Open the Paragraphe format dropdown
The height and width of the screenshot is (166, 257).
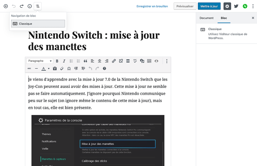pos(40,61)
